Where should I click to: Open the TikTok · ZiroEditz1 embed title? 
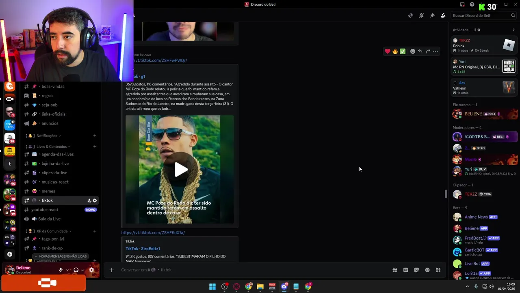point(143,249)
